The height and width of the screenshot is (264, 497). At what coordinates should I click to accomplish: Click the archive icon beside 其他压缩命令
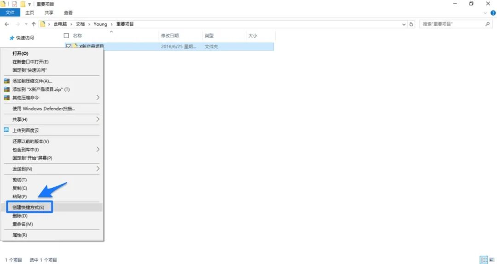click(x=6, y=98)
